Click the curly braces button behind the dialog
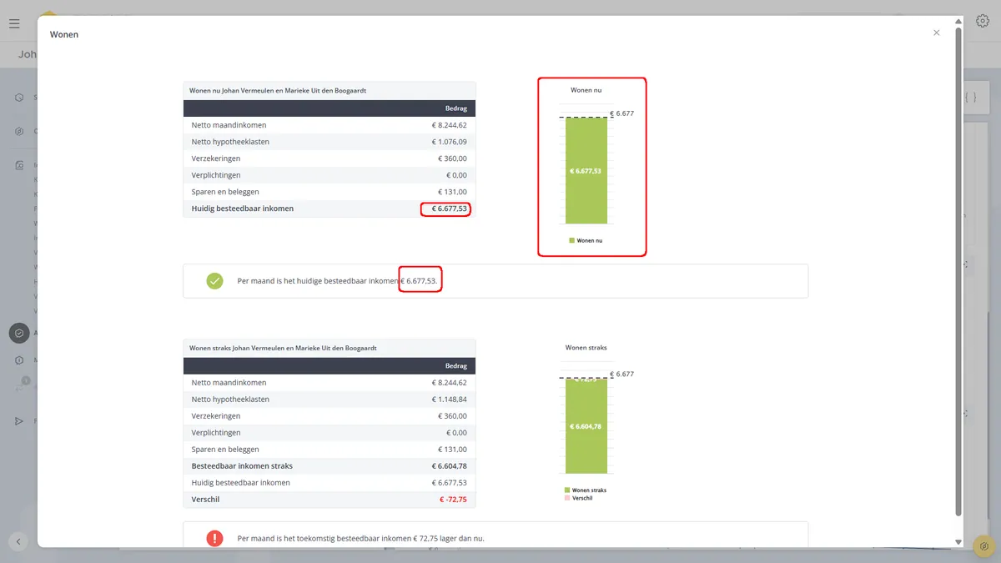Image resolution: width=1001 pixels, height=563 pixels. [x=970, y=98]
